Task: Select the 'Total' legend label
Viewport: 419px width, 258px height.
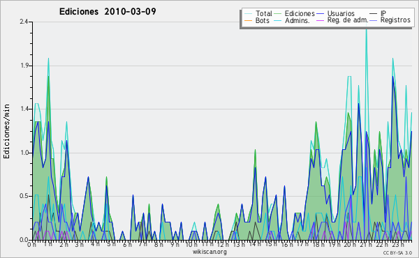Action: (263, 13)
